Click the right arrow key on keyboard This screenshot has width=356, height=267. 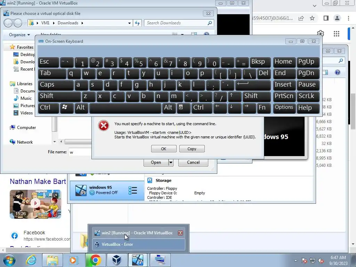(249, 108)
